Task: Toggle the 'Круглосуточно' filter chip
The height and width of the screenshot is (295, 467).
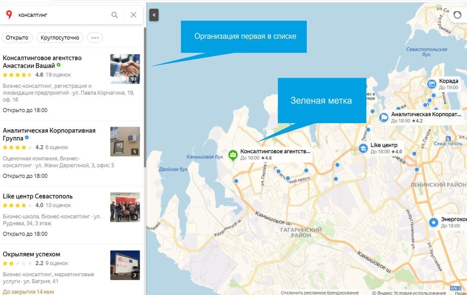Action: pyautogui.click(x=60, y=38)
